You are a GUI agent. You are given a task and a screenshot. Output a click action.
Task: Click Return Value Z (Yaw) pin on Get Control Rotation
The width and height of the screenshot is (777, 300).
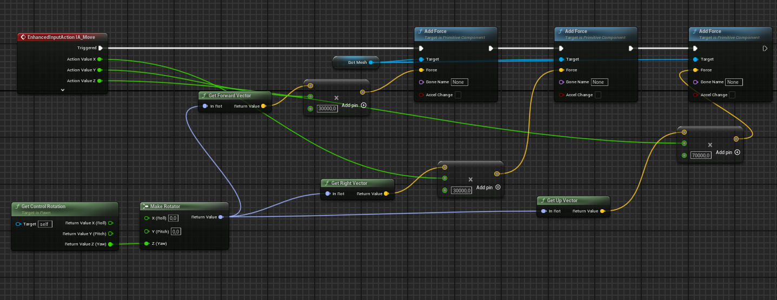(110, 244)
